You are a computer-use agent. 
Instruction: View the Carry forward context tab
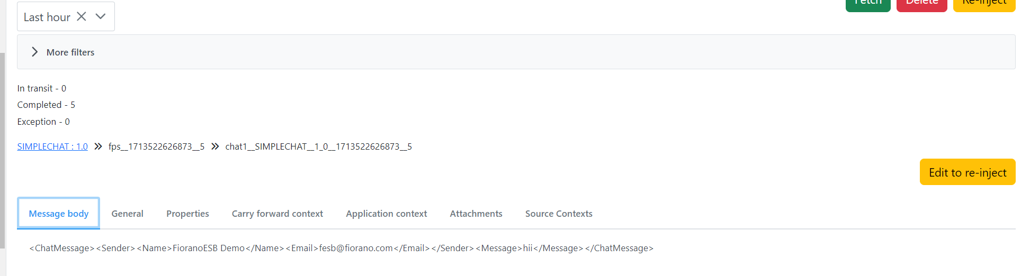277,214
